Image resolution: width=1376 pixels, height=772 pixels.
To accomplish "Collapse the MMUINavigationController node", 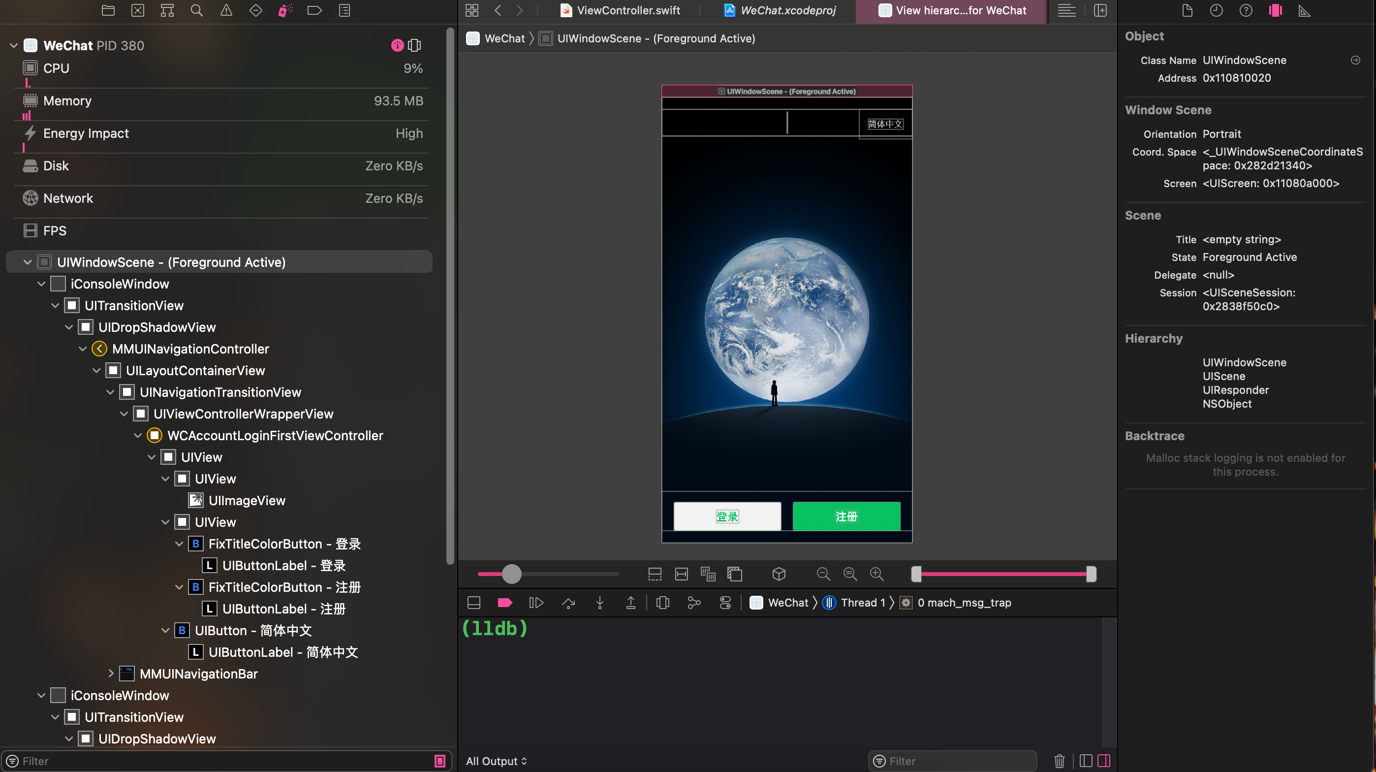I will point(82,348).
